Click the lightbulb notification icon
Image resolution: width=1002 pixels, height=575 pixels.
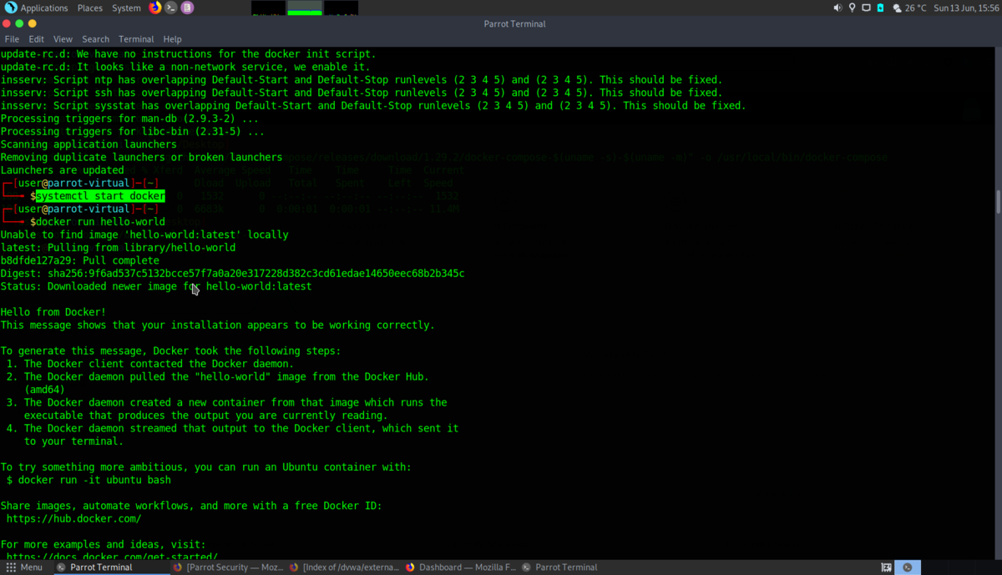click(852, 8)
